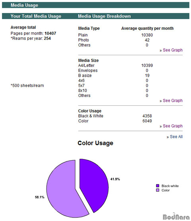This screenshot has width=191, height=221.
Task: Click the Color legend swatch
Action: pyautogui.click(x=158, y=190)
